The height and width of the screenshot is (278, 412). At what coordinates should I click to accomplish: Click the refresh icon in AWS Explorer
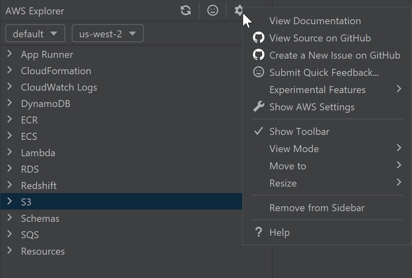pos(186,11)
